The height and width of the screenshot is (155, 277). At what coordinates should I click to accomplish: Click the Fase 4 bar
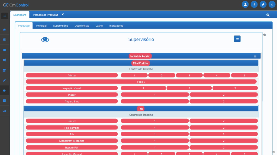pyautogui.click(x=141, y=82)
